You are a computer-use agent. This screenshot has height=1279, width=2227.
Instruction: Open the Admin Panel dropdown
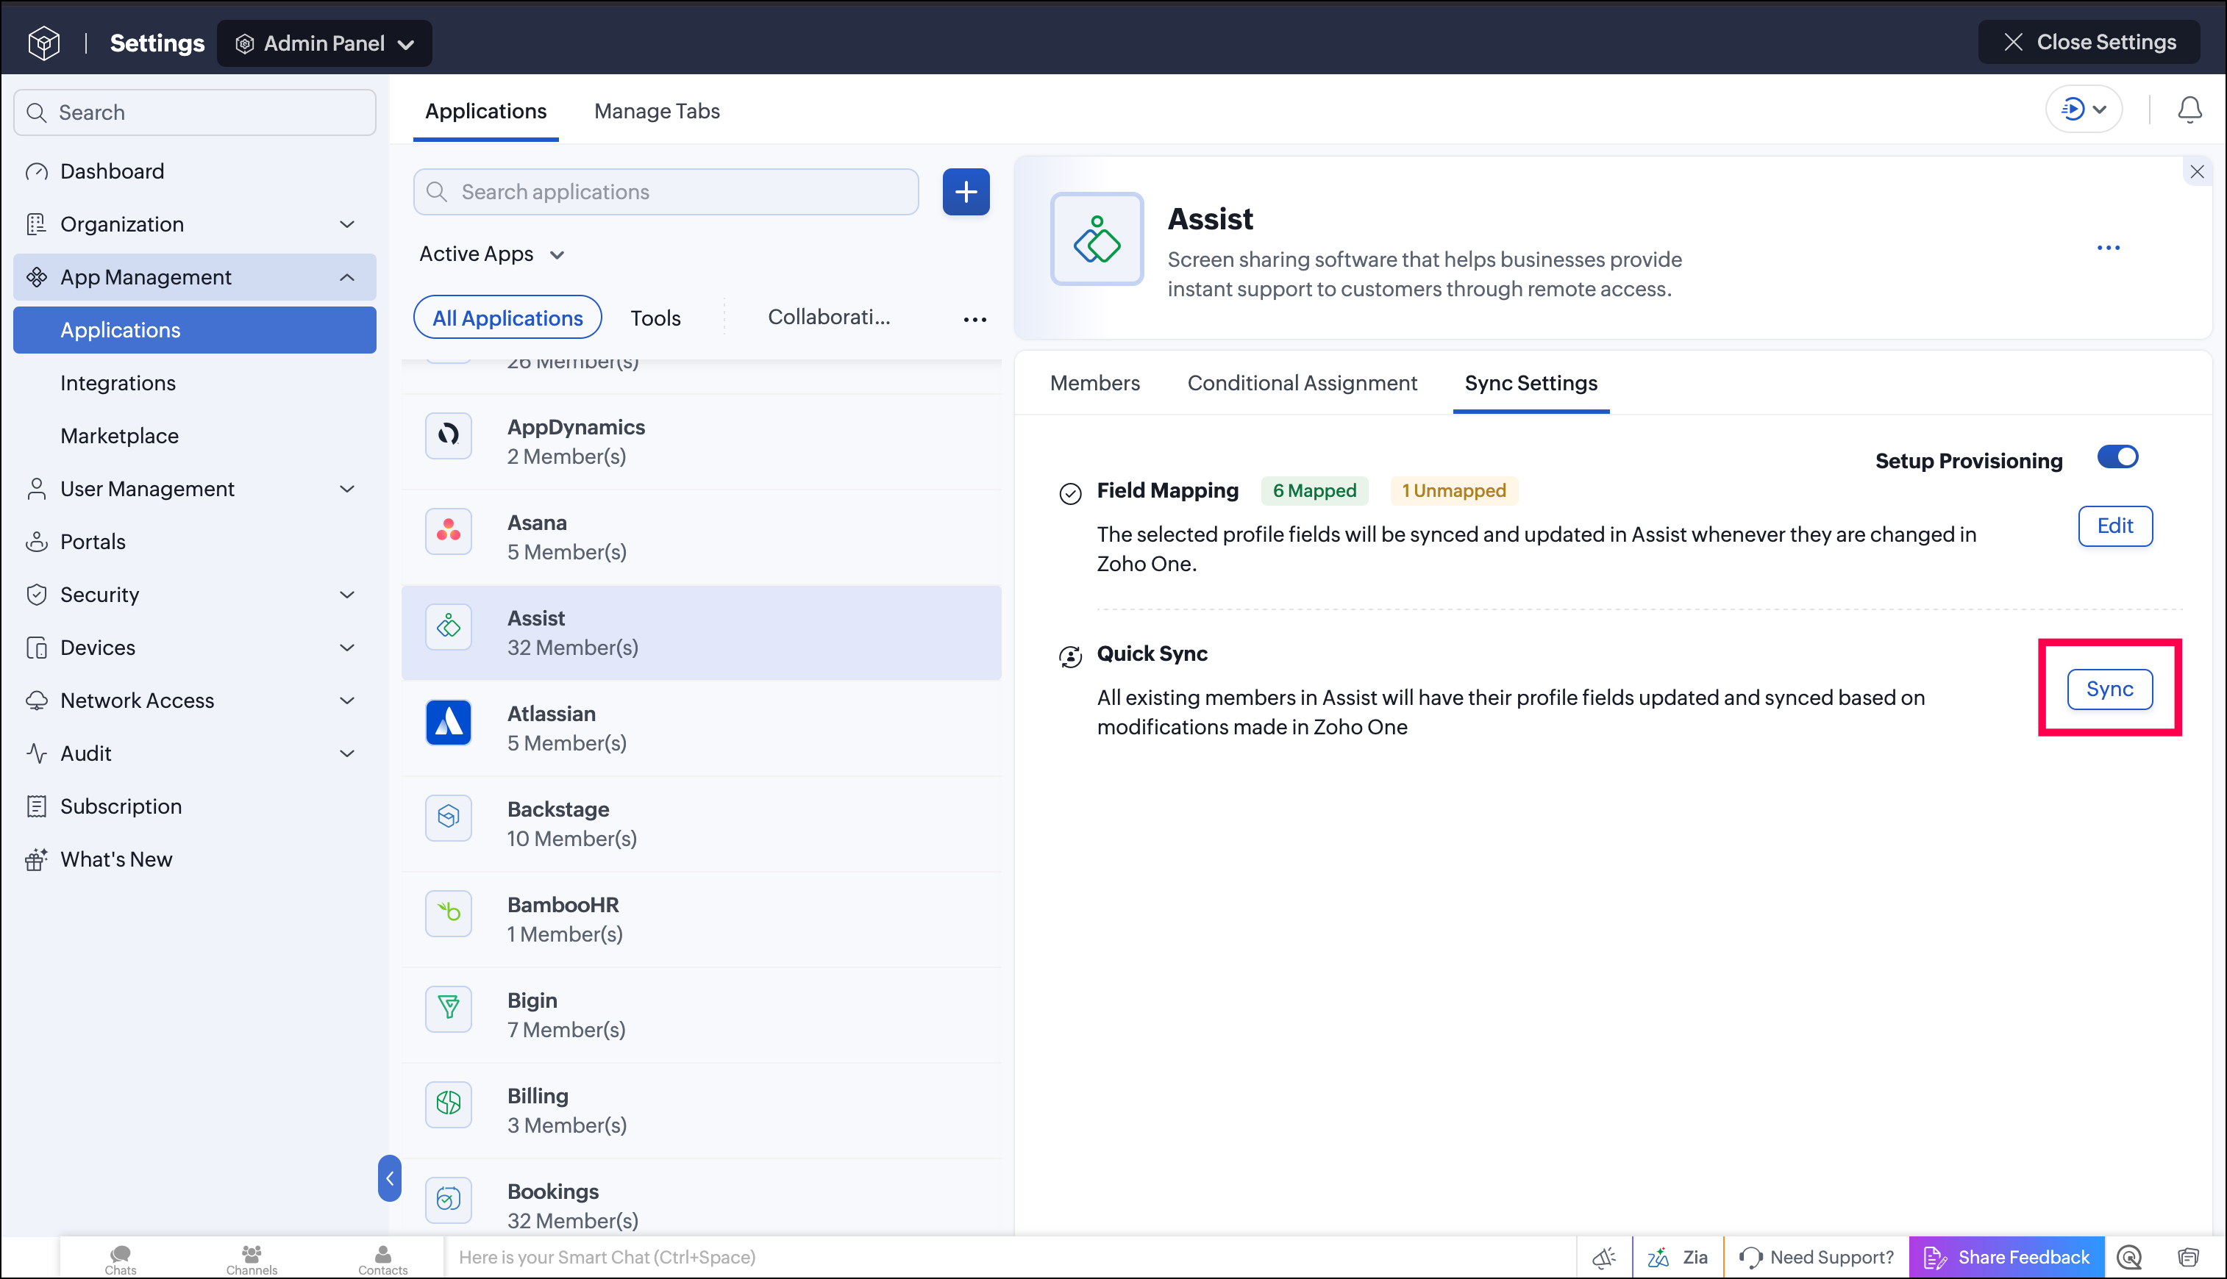[x=324, y=43]
